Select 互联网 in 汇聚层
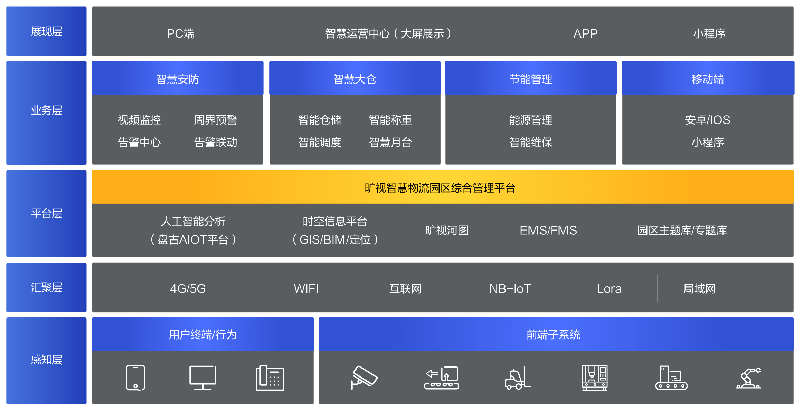Viewport: 803px width, 411px height. coord(405,288)
